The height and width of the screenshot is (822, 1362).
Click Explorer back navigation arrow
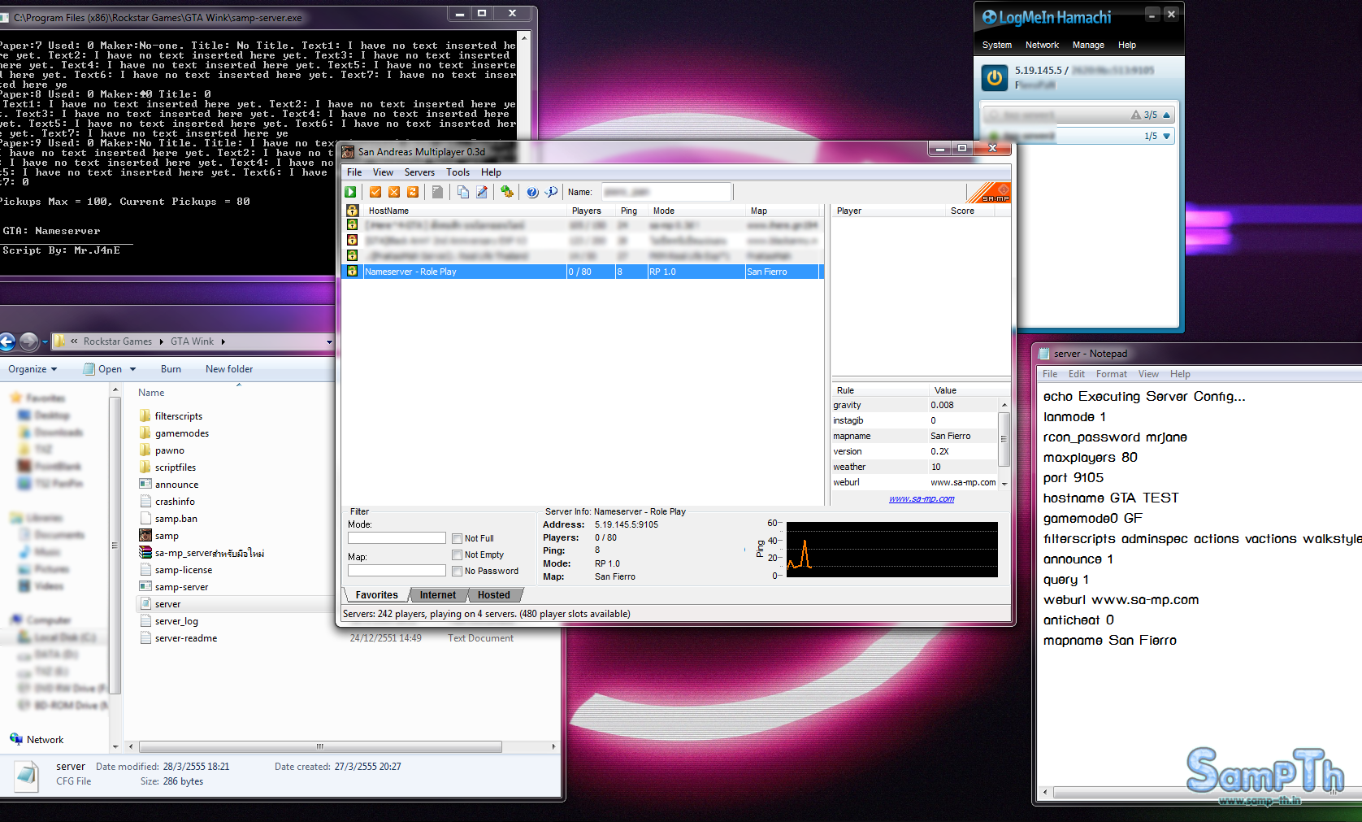(x=7, y=341)
